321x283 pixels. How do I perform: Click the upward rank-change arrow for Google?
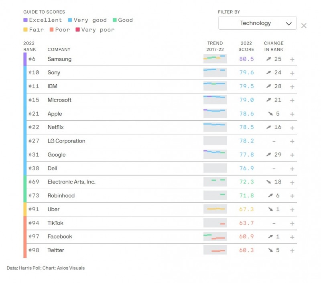268,155
